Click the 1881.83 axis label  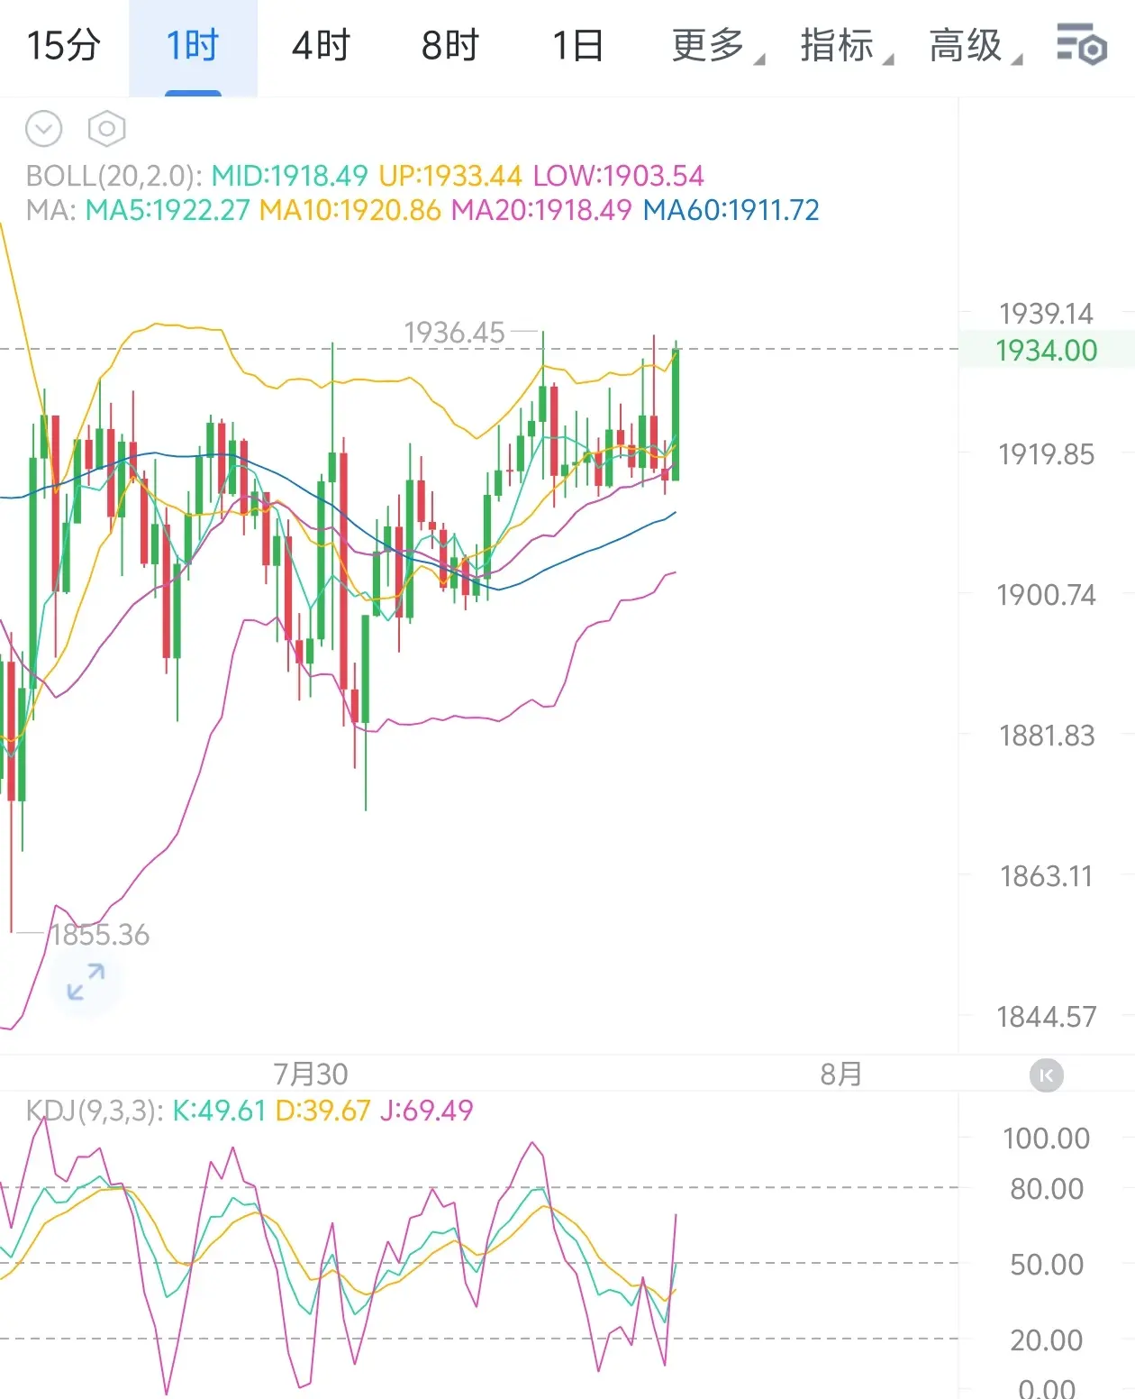coord(1046,736)
